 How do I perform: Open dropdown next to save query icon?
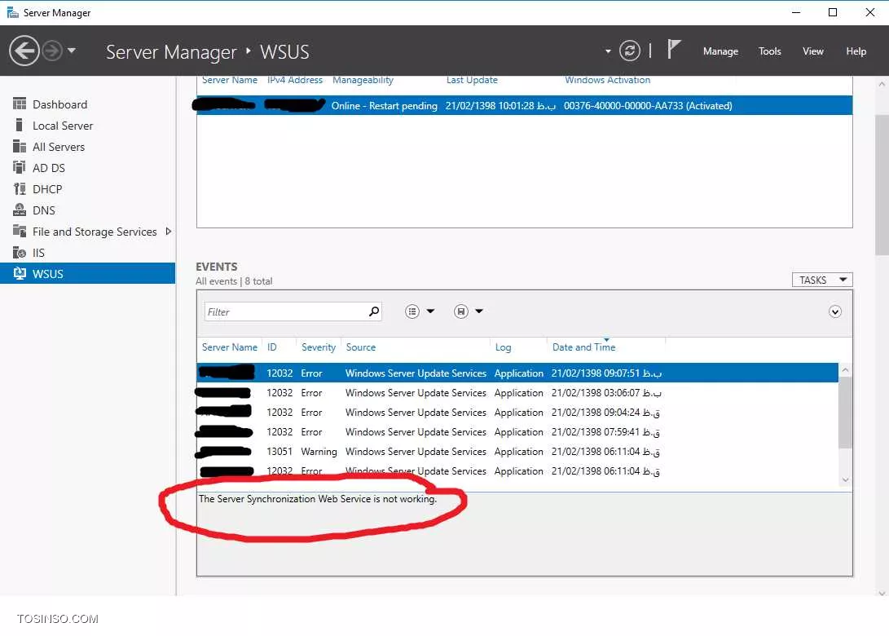[x=479, y=311]
